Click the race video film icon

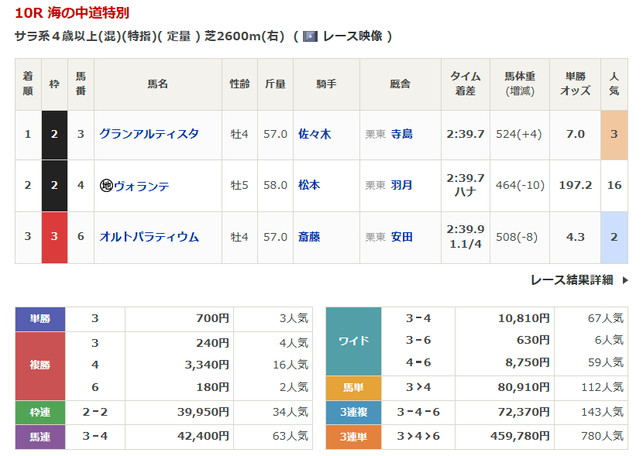coord(310,36)
